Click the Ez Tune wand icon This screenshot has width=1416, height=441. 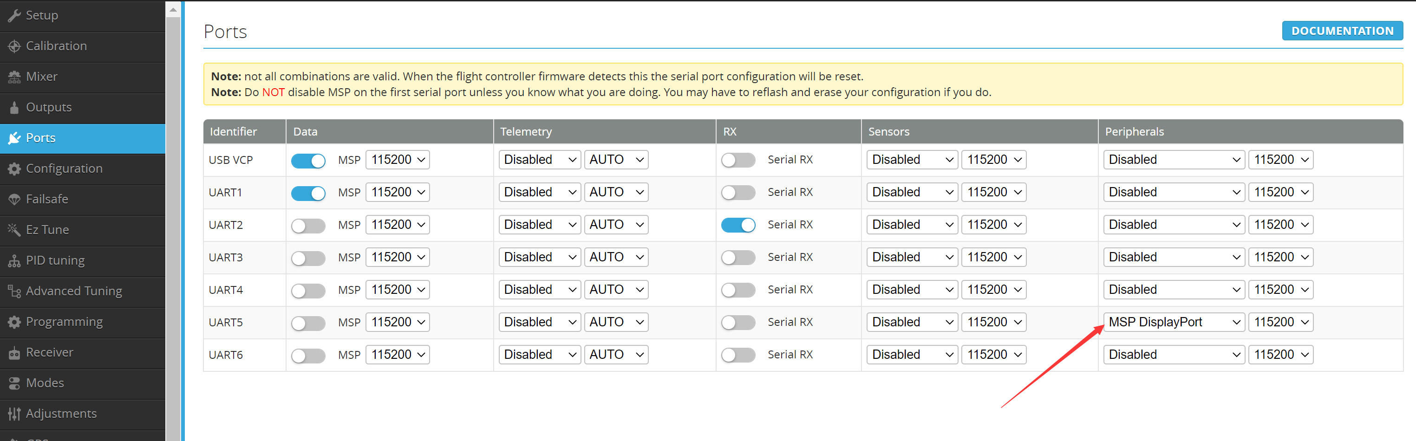click(14, 230)
